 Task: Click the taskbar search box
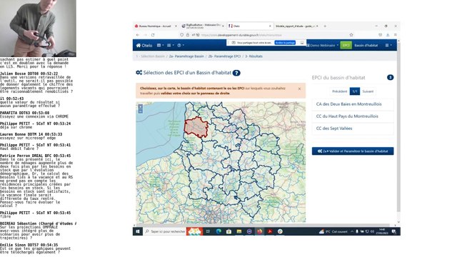pos(165,231)
